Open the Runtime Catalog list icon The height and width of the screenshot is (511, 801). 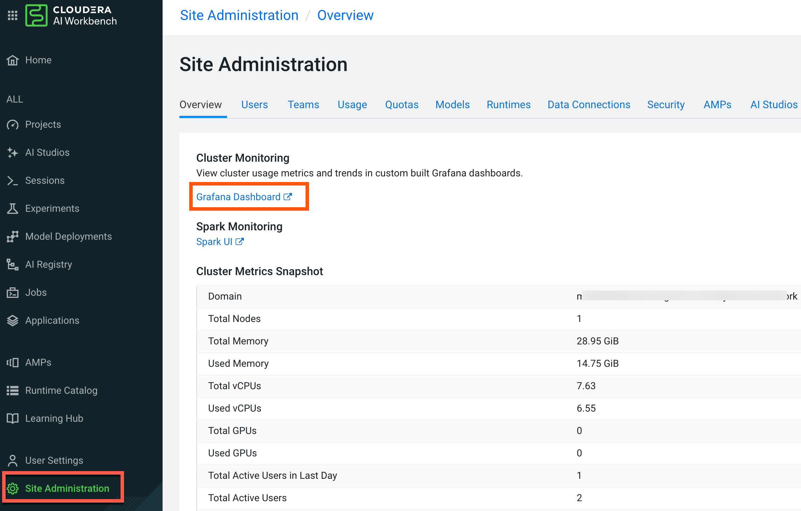tap(13, 391)
